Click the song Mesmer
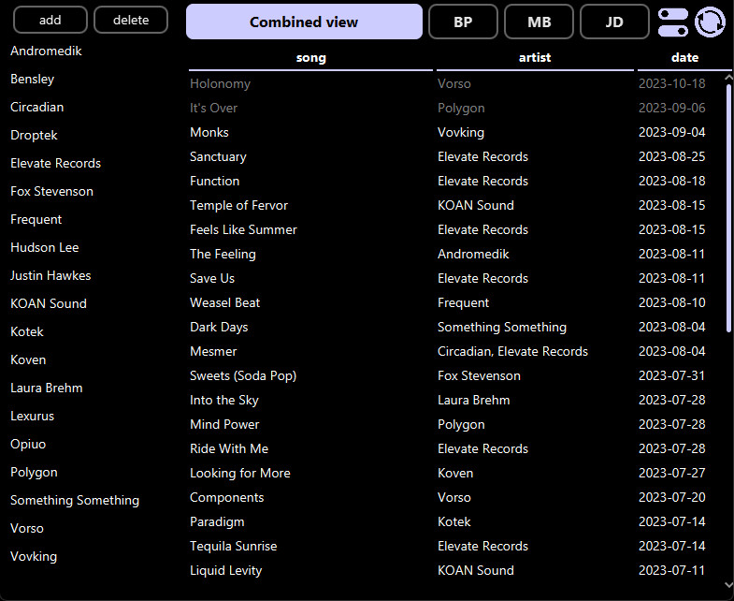 pyautogui.click(x=213, y=352)
